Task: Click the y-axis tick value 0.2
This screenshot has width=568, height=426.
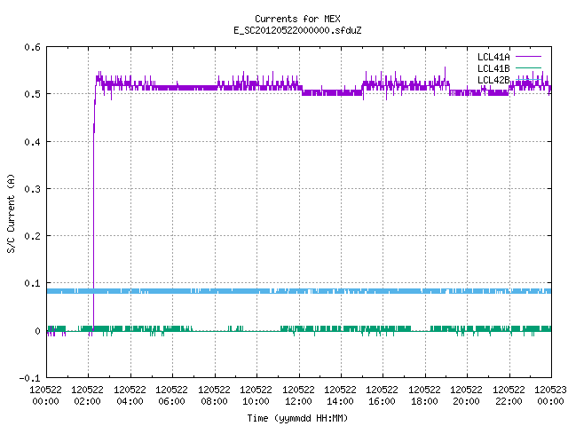Action: click(32, 236)
